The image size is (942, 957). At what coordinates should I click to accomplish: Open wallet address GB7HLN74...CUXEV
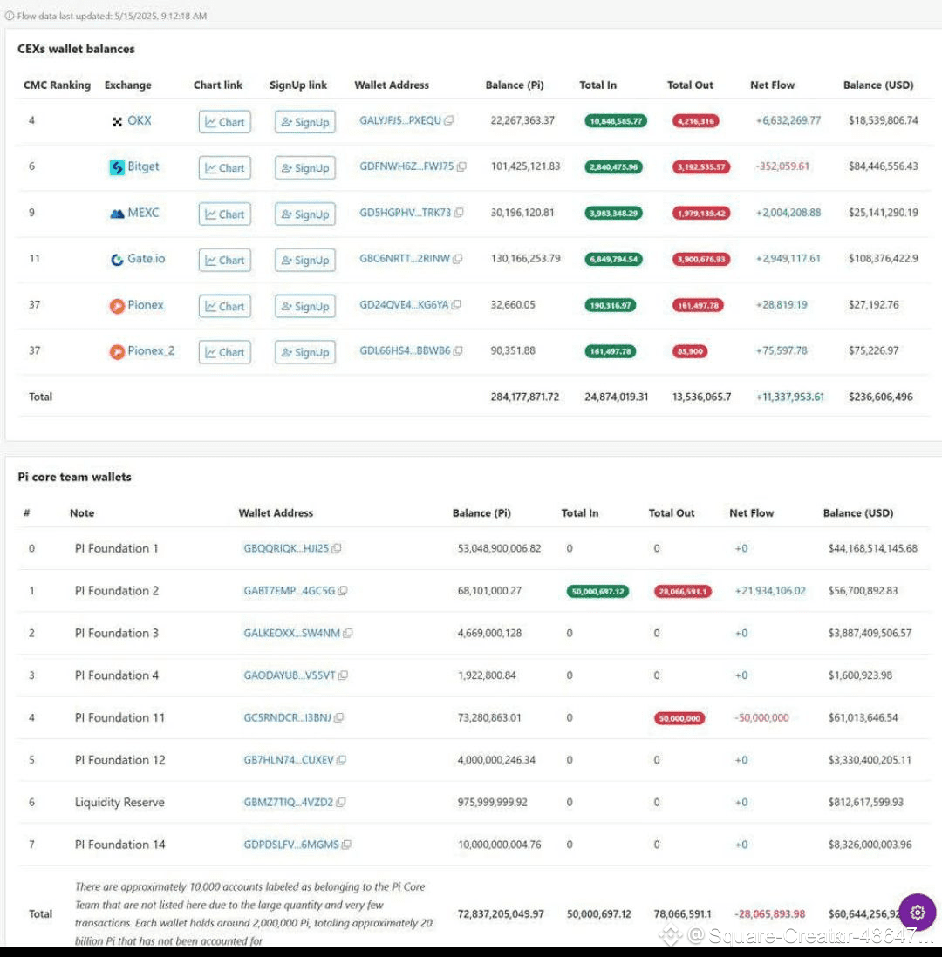point(289,760)
